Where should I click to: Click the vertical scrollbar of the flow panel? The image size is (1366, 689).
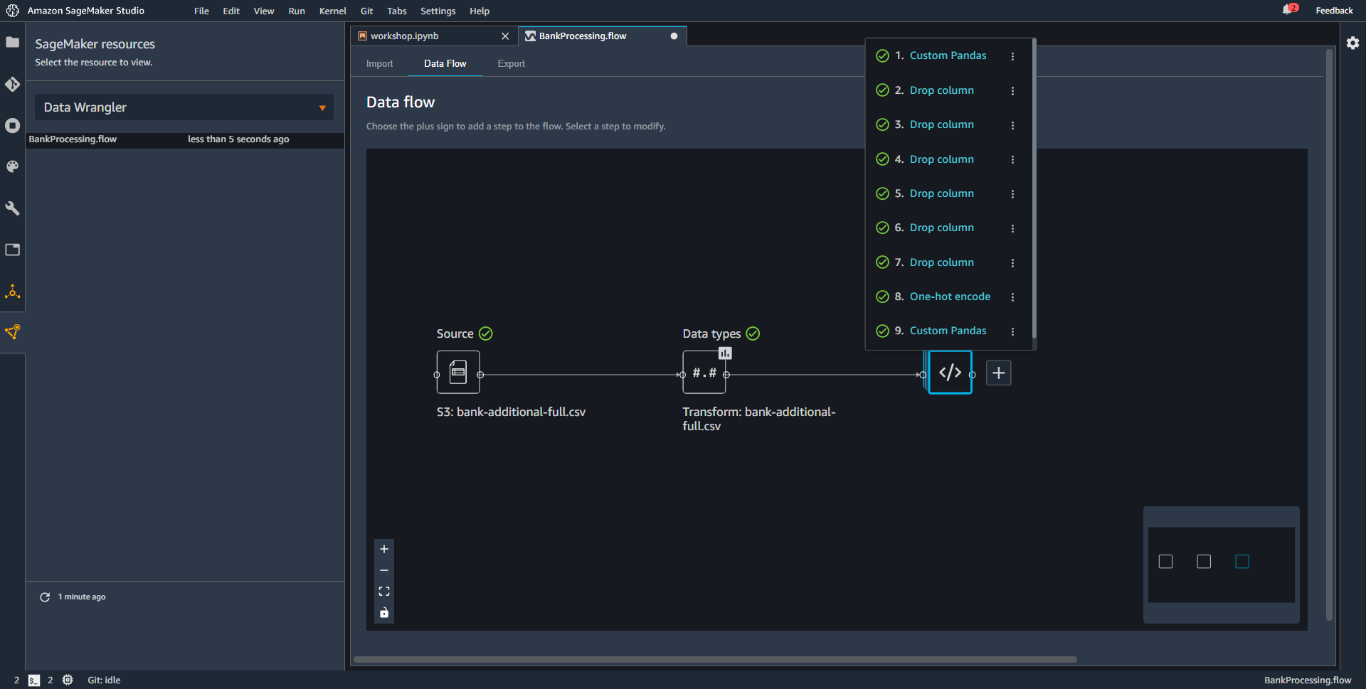1329,334
